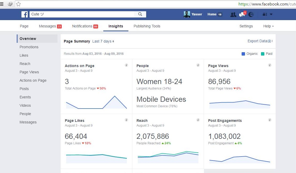Switch to the Page tab
The height and width of the screenshot is (173, 296).
[24, 26]
